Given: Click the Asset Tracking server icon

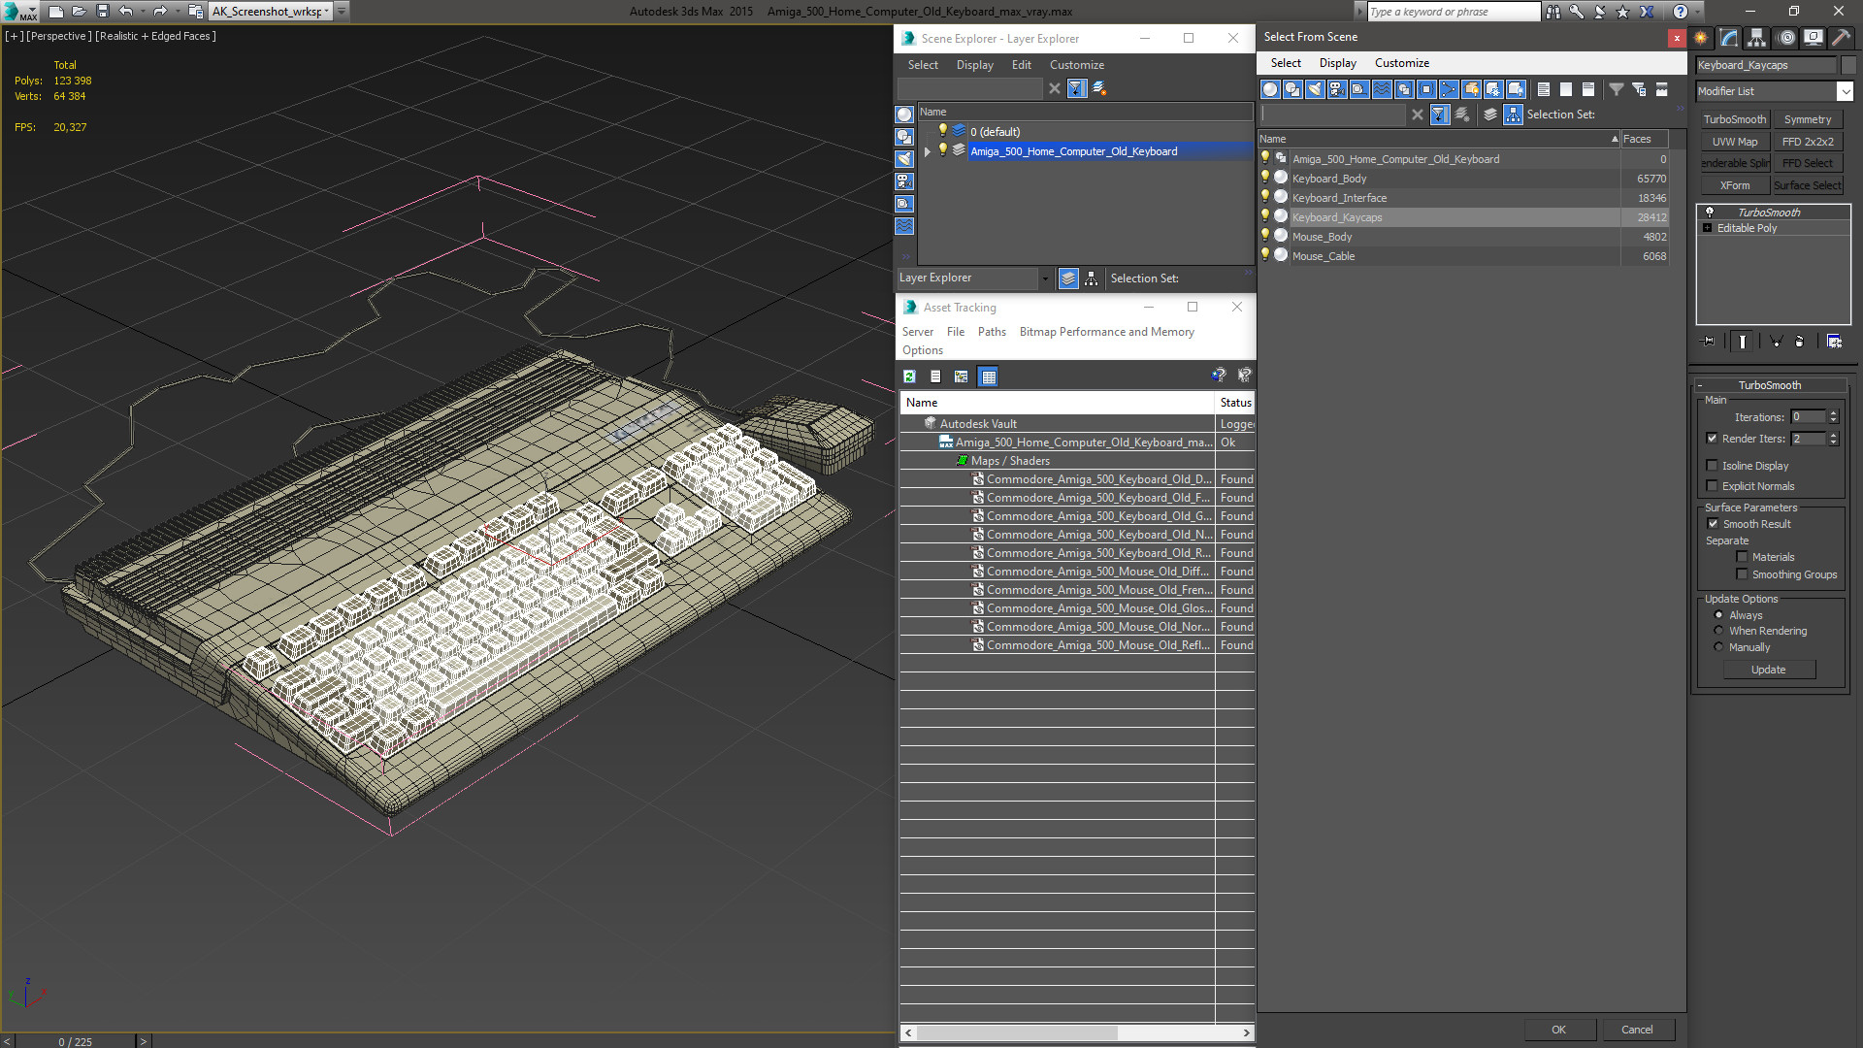Looking at the screenshot, I should [x=917, y=332].
